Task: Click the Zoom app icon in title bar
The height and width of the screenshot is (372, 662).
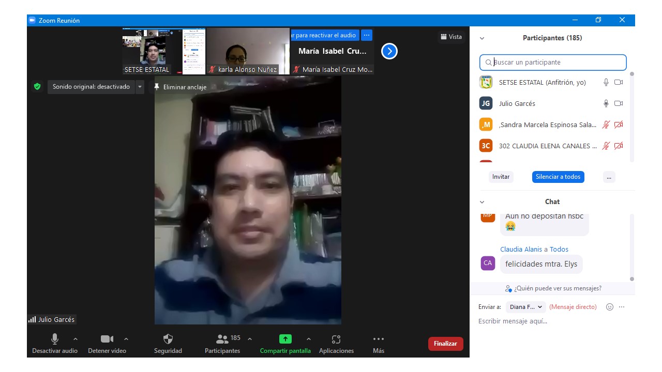Action: pyautogui.click(x=32, y=20)
